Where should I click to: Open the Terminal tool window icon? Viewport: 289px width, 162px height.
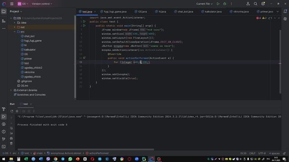4,147
